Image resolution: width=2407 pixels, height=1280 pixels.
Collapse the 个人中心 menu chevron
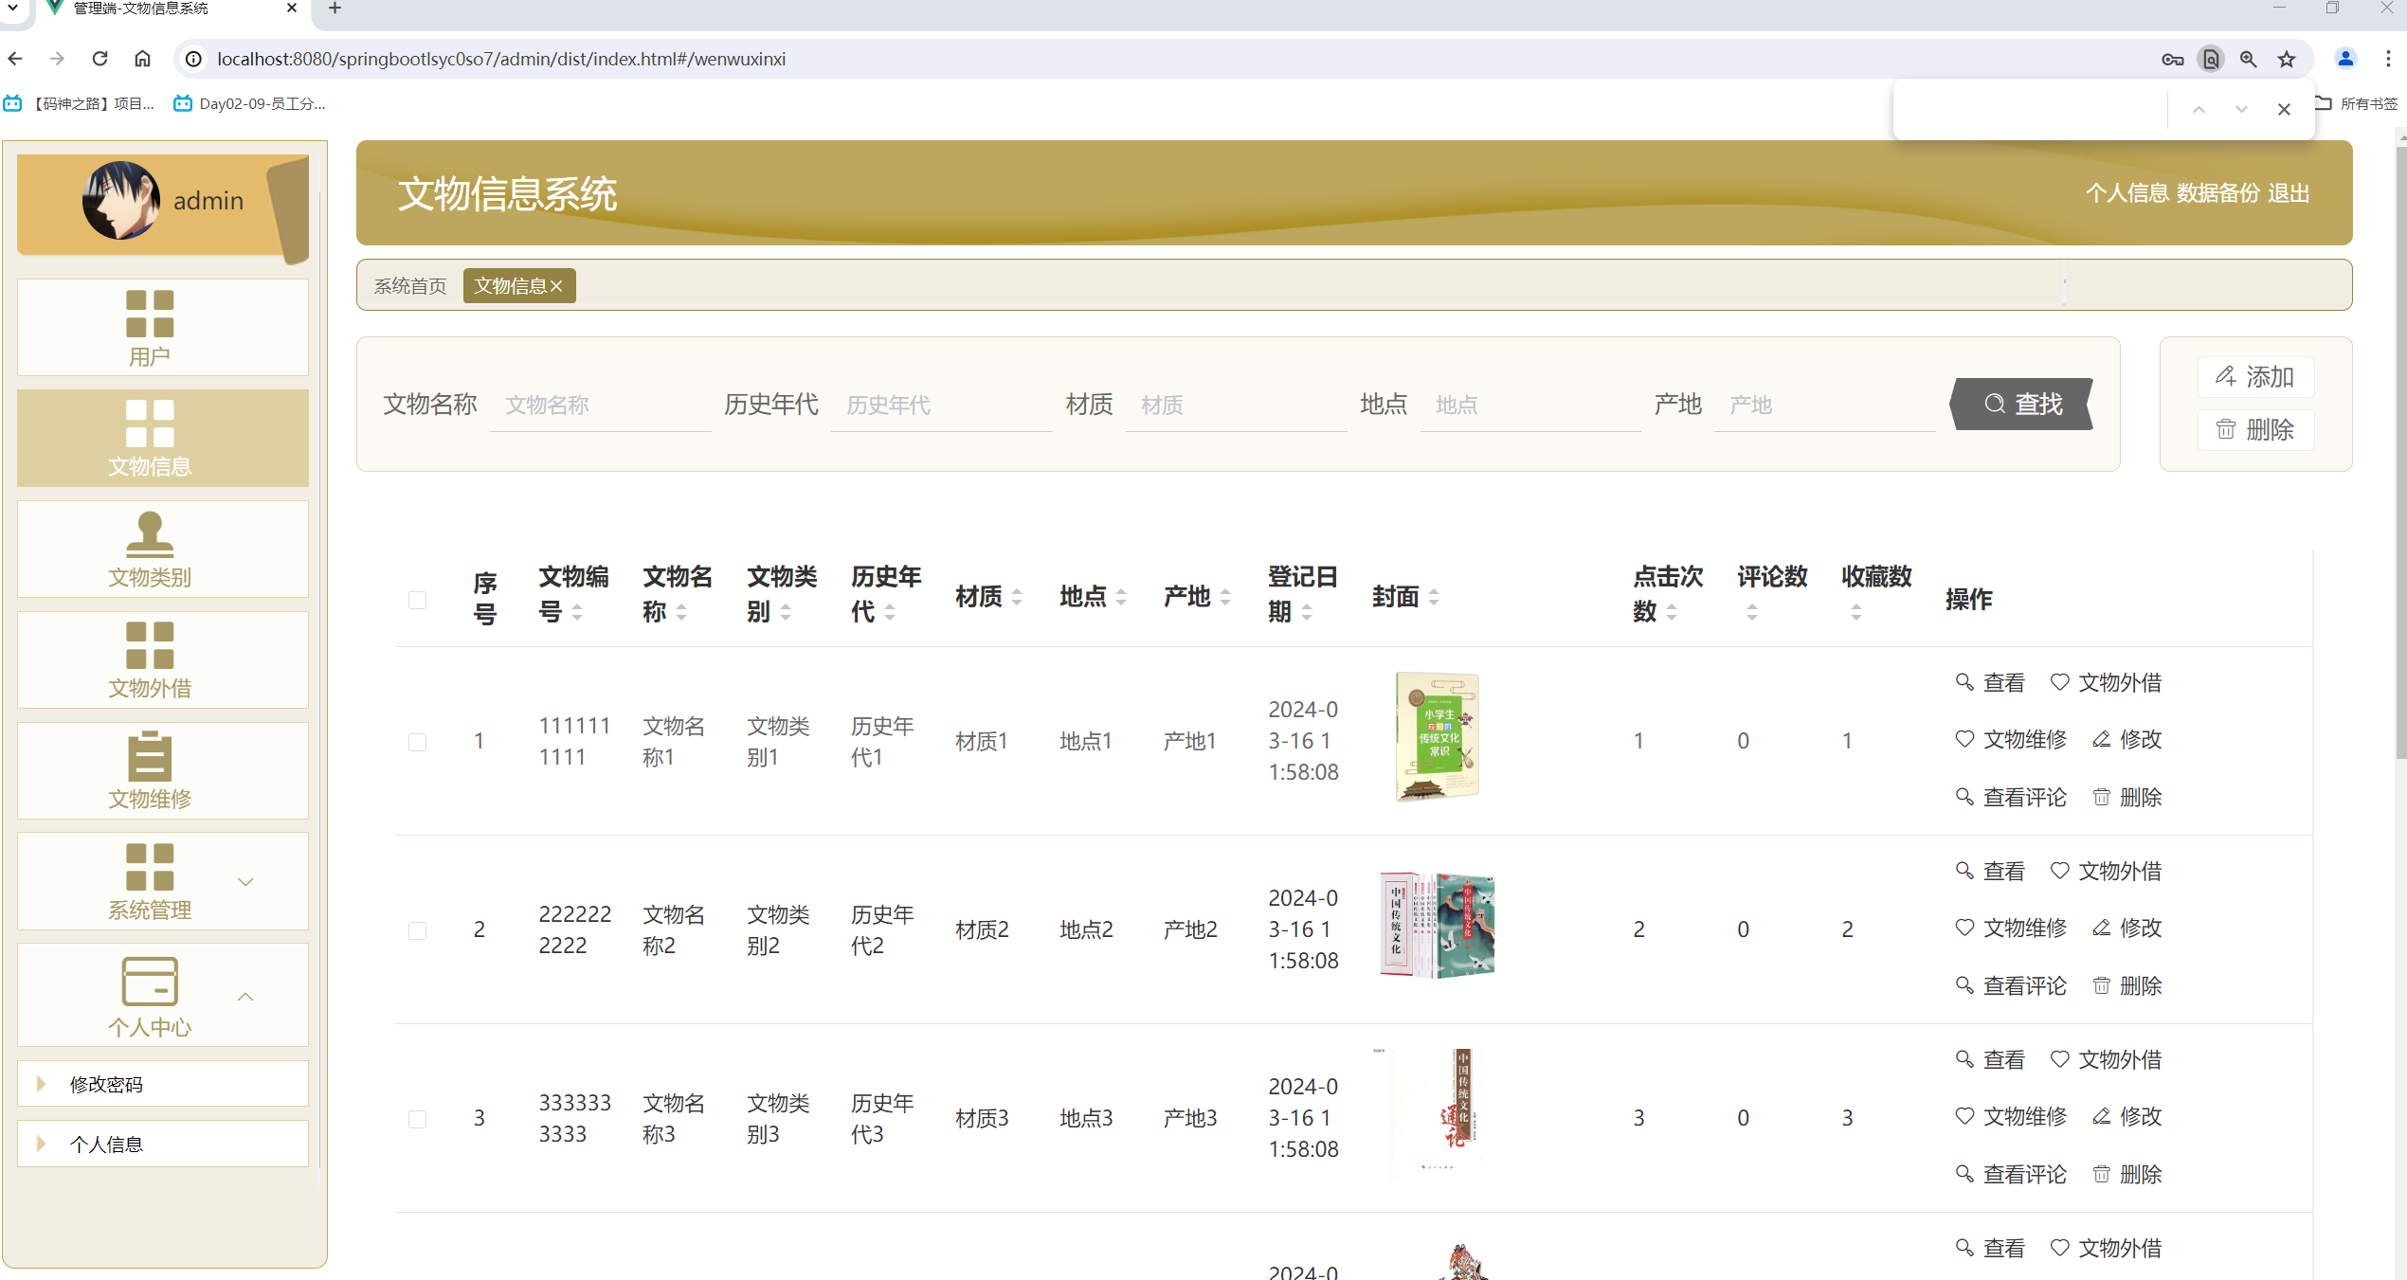click(245, 997)
